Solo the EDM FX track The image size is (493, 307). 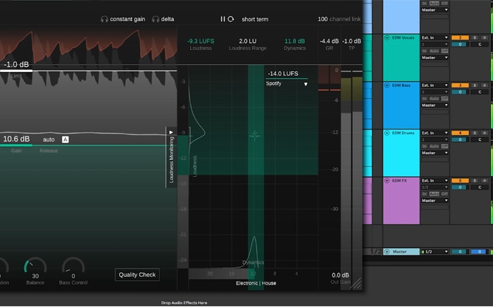(x=475, y=181)
